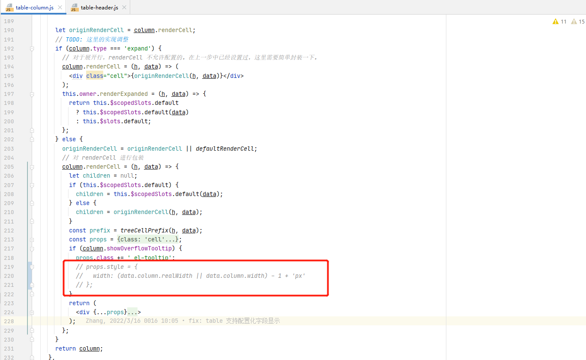Open the 15 weak warnings indicator
Screen dimensions: 586x360
(x=578, y=21)
